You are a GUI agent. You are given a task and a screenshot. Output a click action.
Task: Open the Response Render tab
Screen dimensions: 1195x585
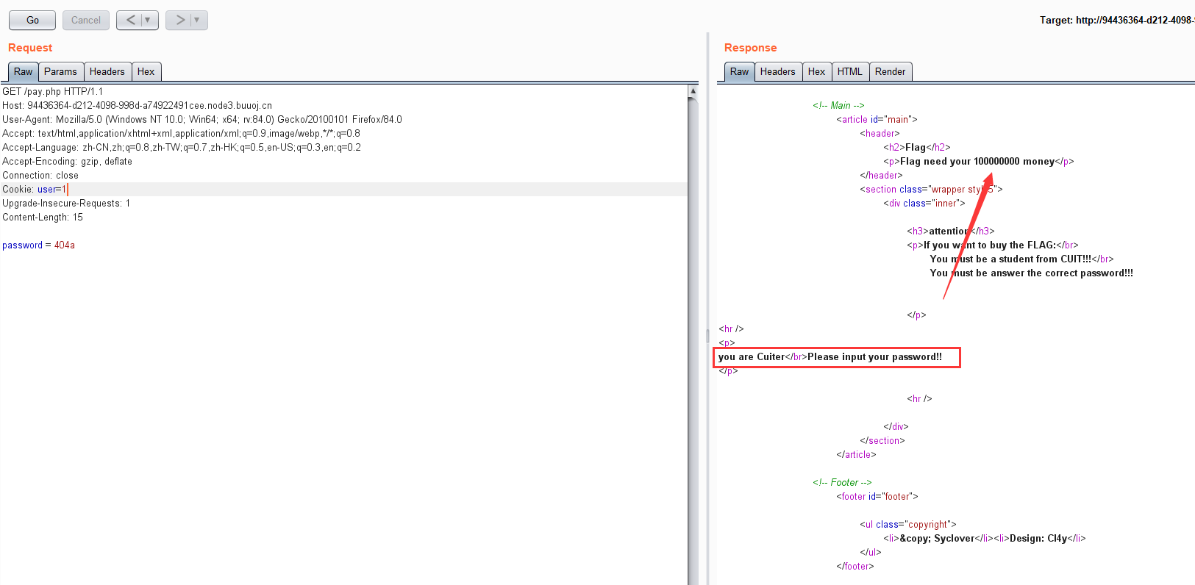[x=891, y=71]
